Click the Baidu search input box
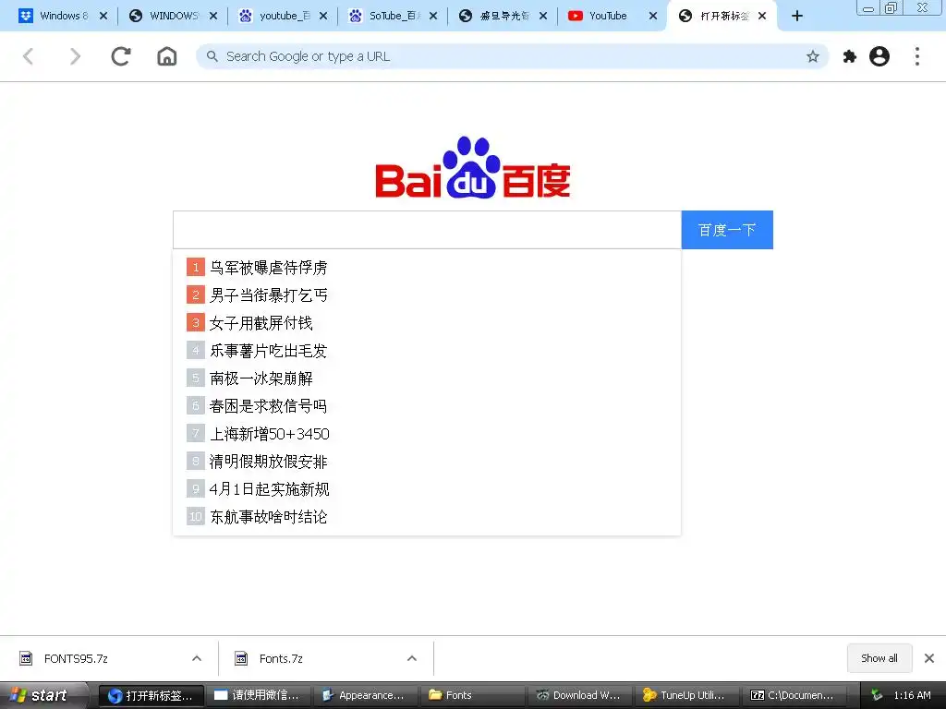 tap(427, 230)
